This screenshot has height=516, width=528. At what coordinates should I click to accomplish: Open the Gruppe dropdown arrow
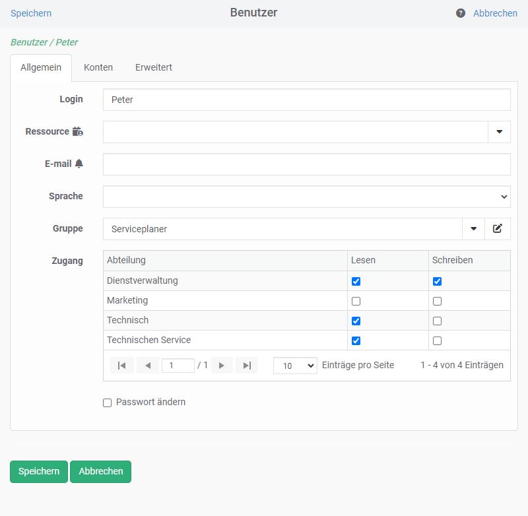473,229
